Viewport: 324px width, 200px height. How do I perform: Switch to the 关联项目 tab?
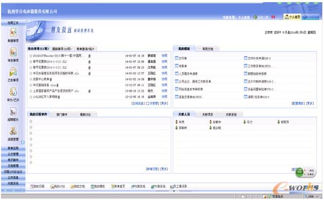point(208,114)
